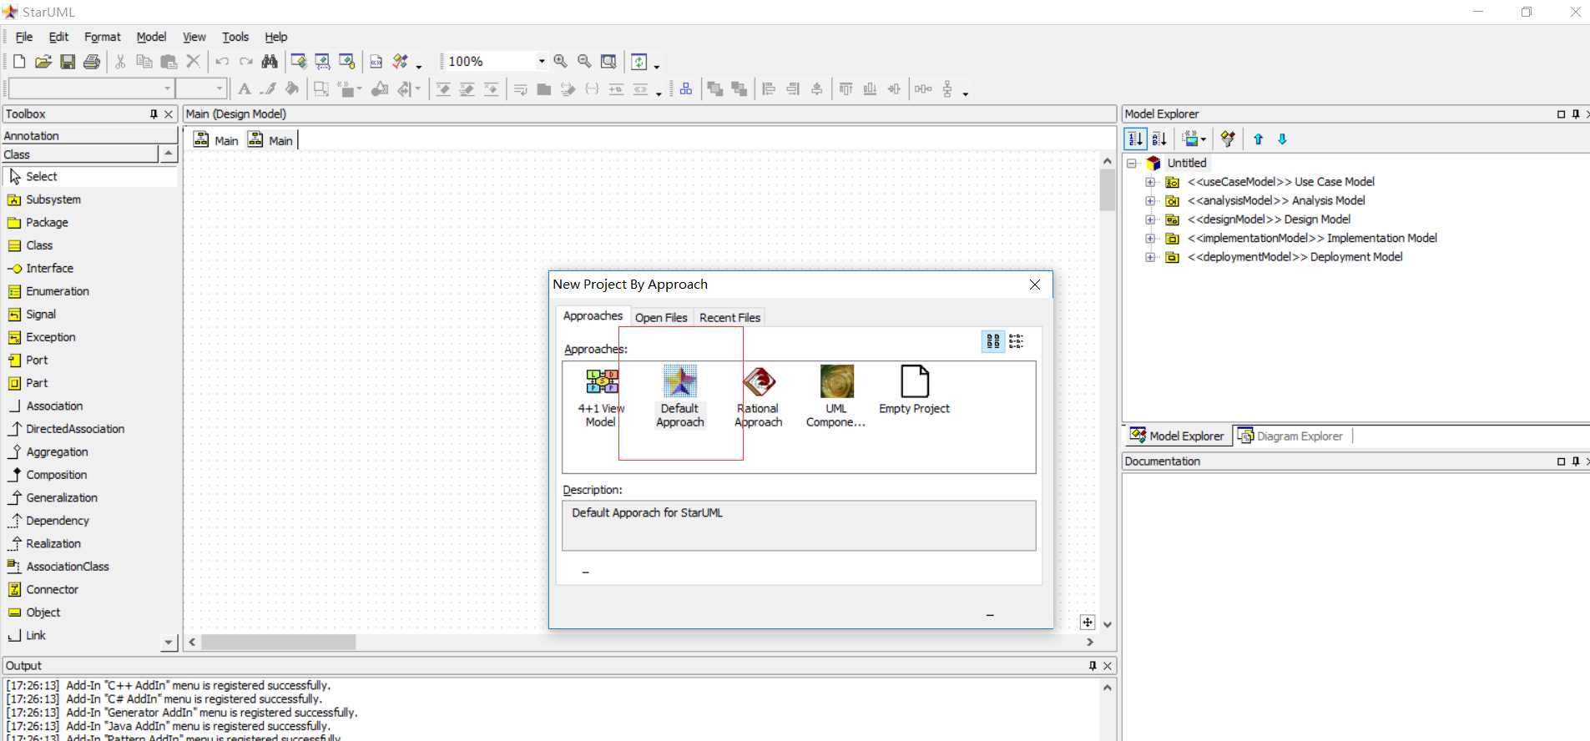Select the Enumeration tool in Toolbox
Viewport: 1590px width, 741px height.
click(89, 291)
